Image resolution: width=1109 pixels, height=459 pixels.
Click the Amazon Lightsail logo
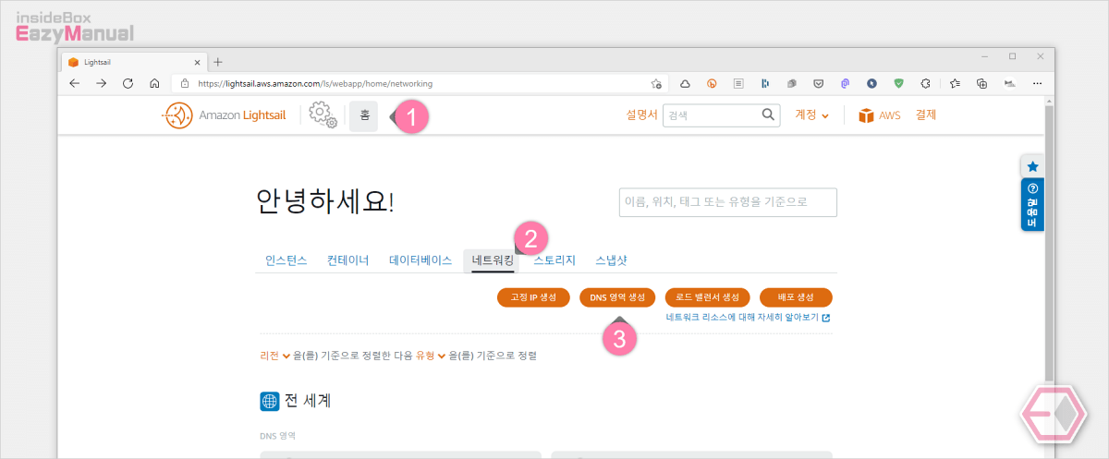click(225, 116)
